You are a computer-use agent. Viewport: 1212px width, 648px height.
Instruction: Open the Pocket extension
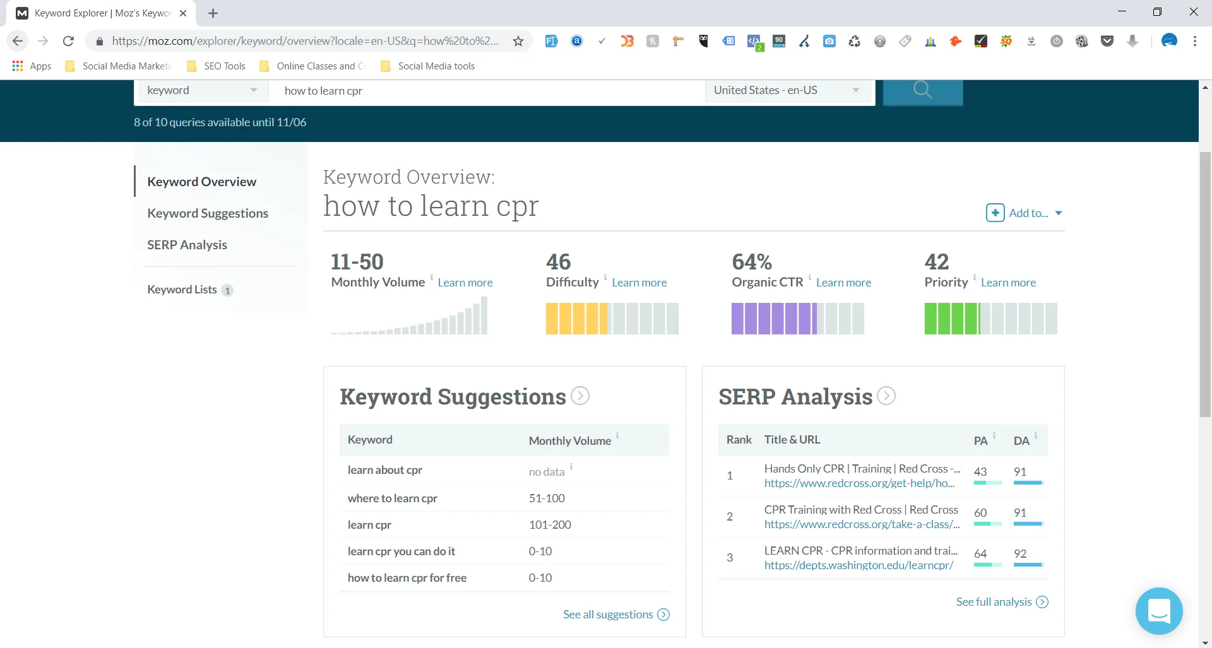pyautogui.click(x=1108, y=41)
